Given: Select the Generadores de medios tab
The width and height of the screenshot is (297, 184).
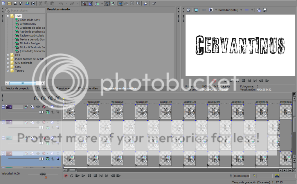Looking at the screenshot, I should (x=120, y=88).
